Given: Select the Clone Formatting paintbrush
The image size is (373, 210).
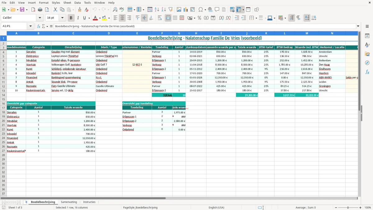Looking at the screenshot, I should point(80,10).
